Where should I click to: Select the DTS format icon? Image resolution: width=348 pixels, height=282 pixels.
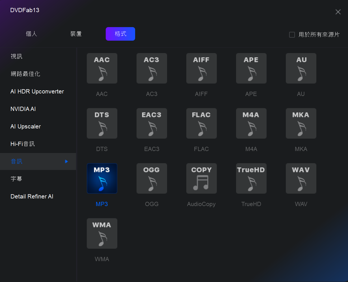102,123
